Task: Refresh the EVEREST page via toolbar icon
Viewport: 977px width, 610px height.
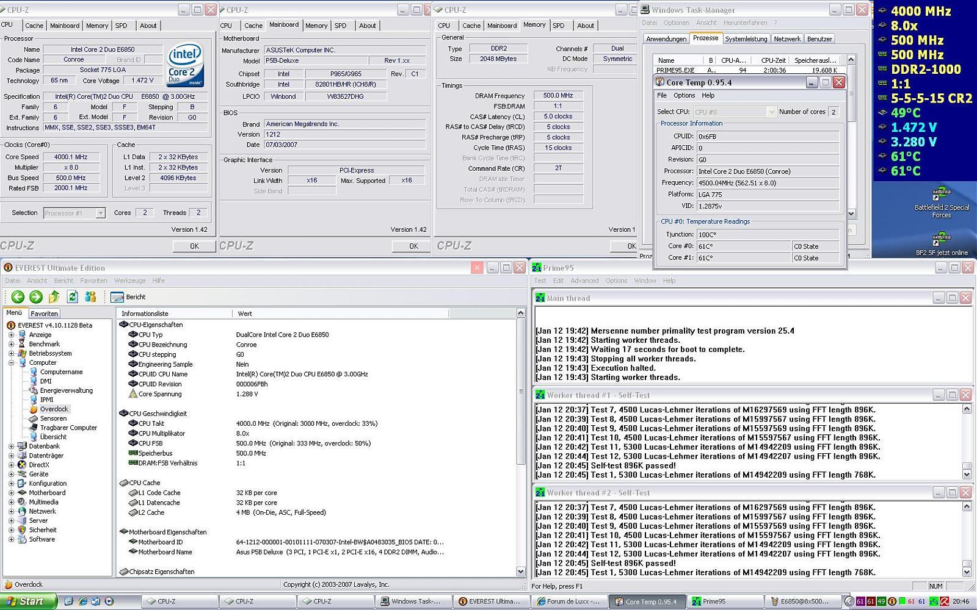Action: 73,297
